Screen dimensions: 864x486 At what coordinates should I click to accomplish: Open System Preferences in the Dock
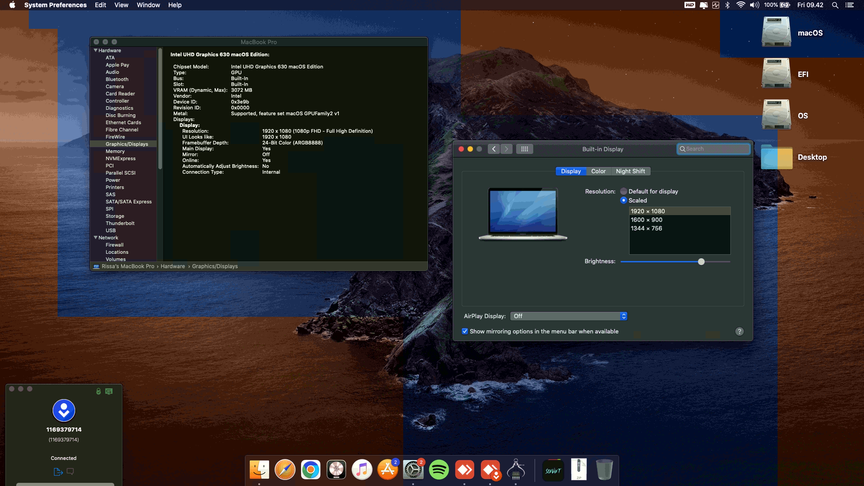[413, 470]
